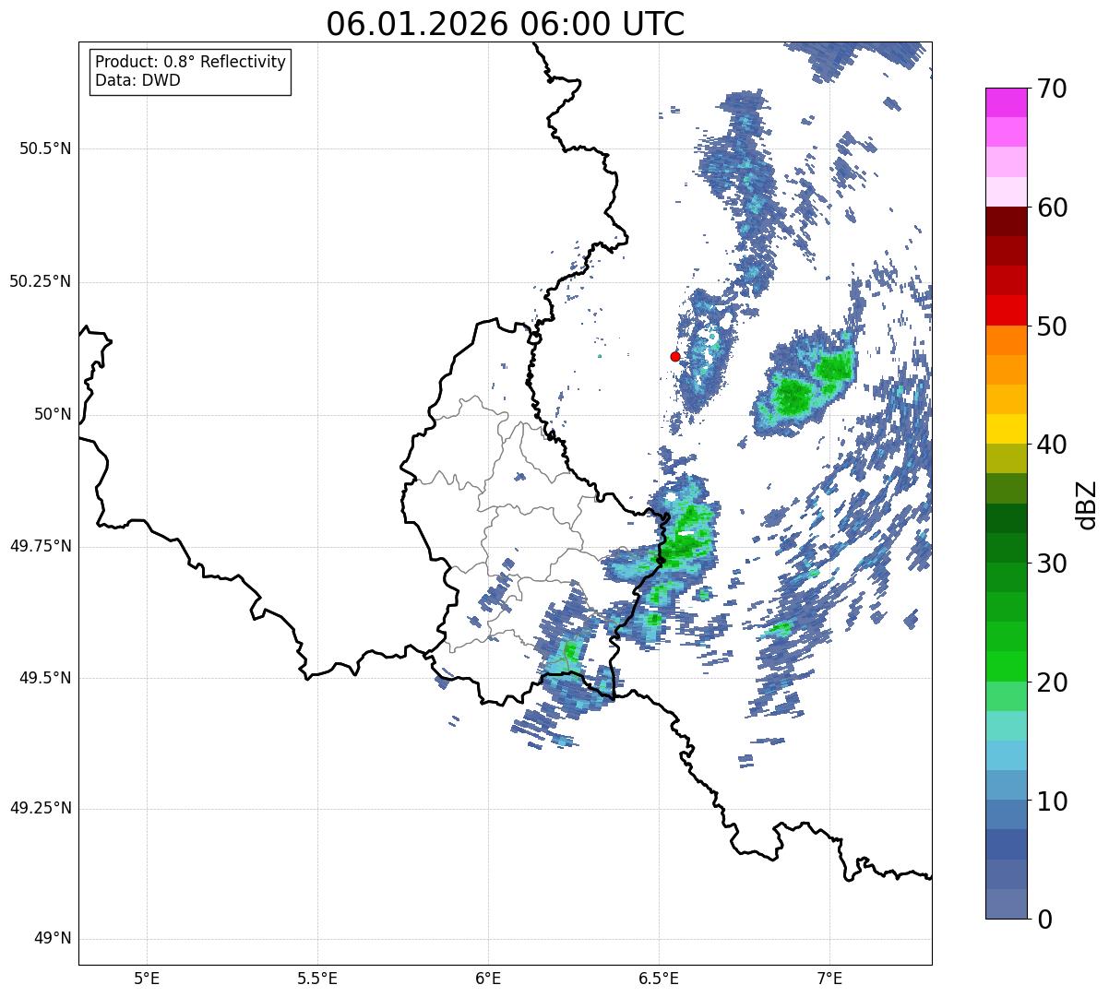Click the Data: DWD text

(138, 80)
